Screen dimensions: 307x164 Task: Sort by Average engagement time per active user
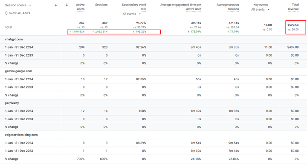[x=180, y=7]
